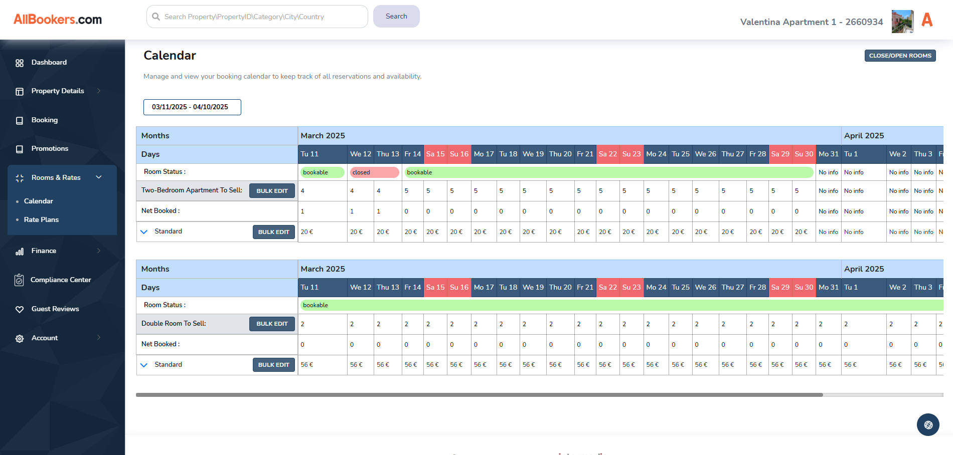Click the Account gear icon
This screenshot has width=953, height=455.
click(x=20, y=339)
